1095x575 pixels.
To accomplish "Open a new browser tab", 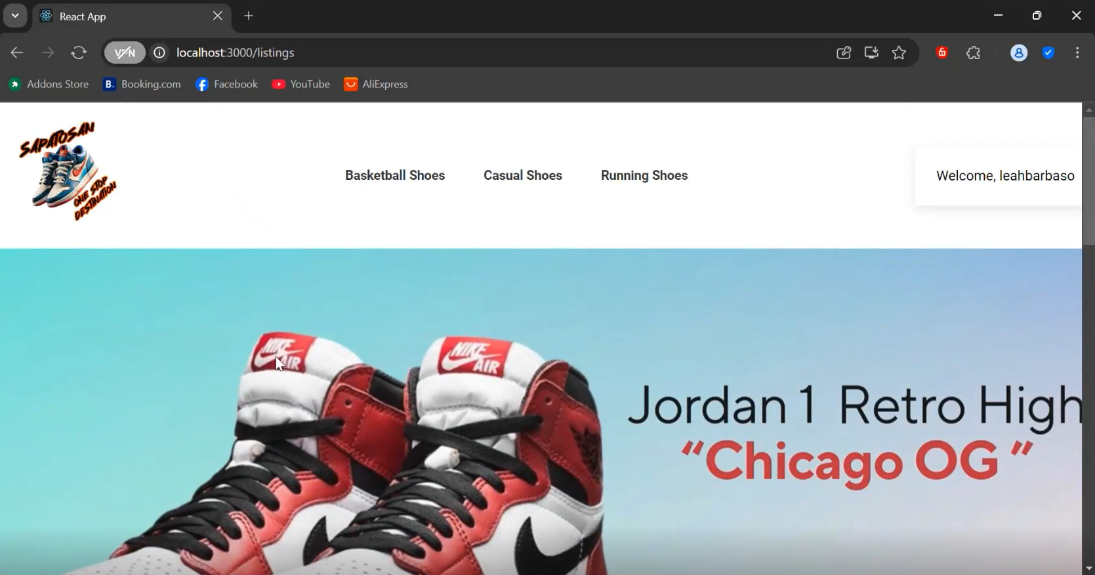I will tap(249, 16).
